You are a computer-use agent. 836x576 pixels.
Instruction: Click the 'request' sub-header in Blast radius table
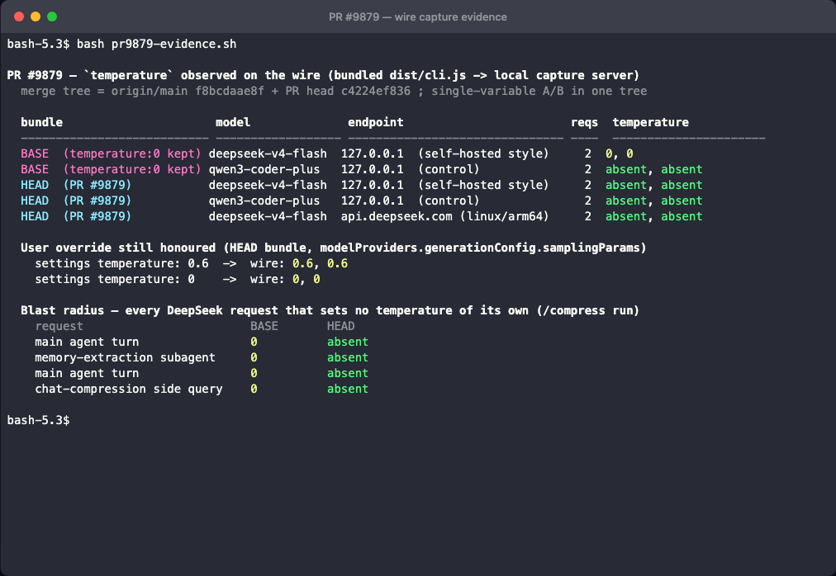click(x=59, y=326)
